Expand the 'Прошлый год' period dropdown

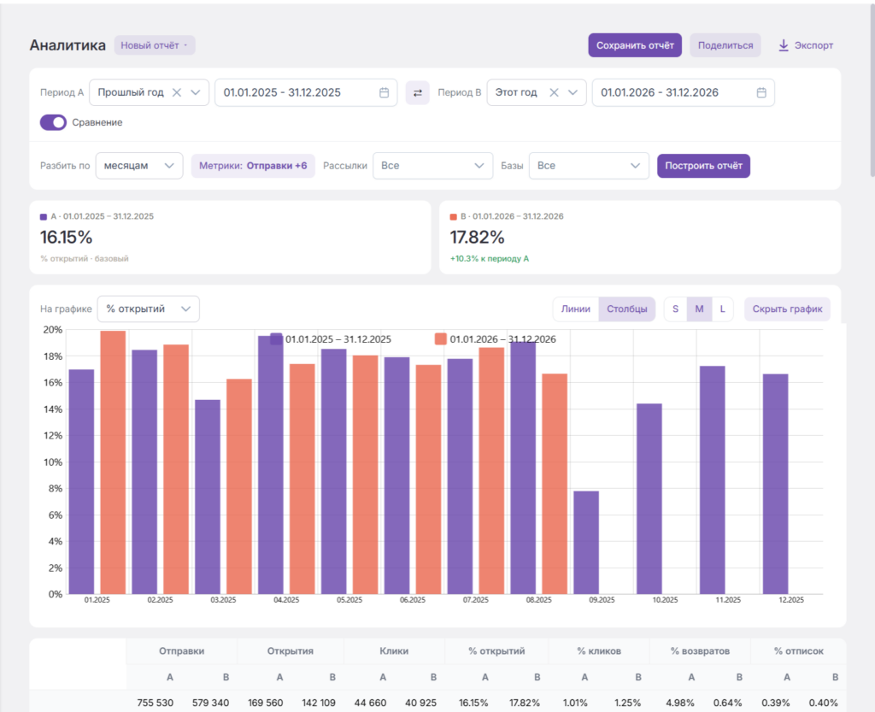(x=196, y=92)
